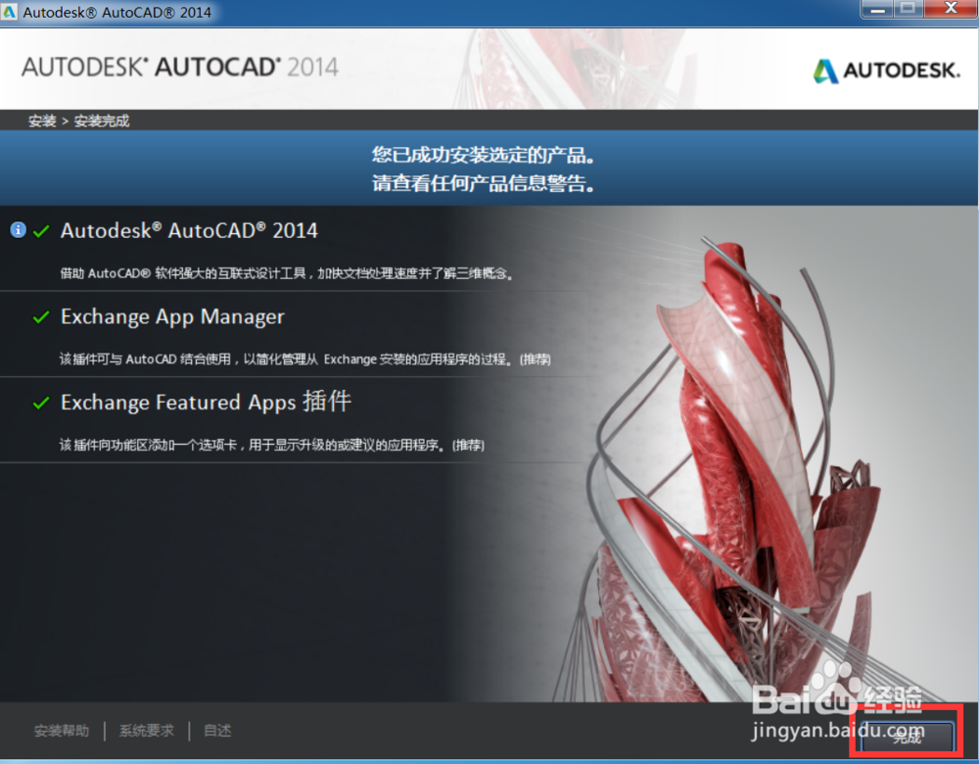This screenshot has width=979, height=764.
Task: Click the green checkmark beside Exchange App Manager
Action: [40, 317]
